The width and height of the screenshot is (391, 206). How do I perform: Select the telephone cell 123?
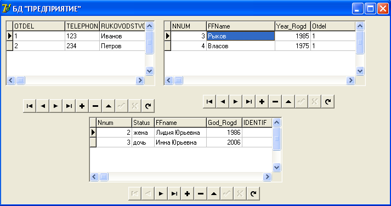click(82, 36)
